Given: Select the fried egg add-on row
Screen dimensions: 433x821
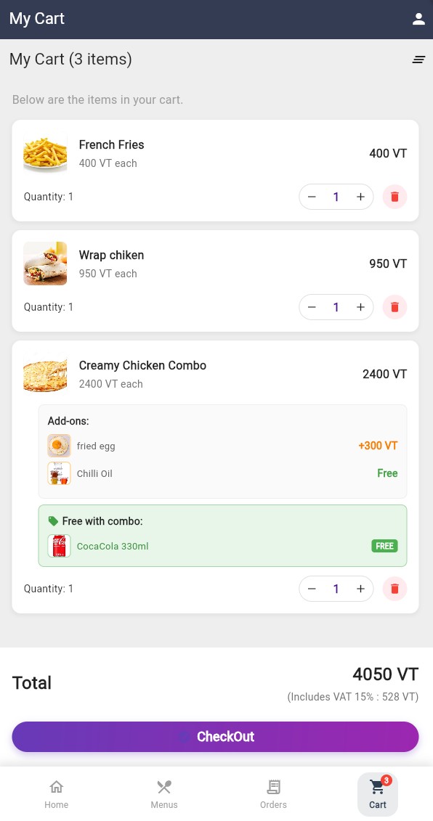Looking at the screenshot, I should click(96, 446).
